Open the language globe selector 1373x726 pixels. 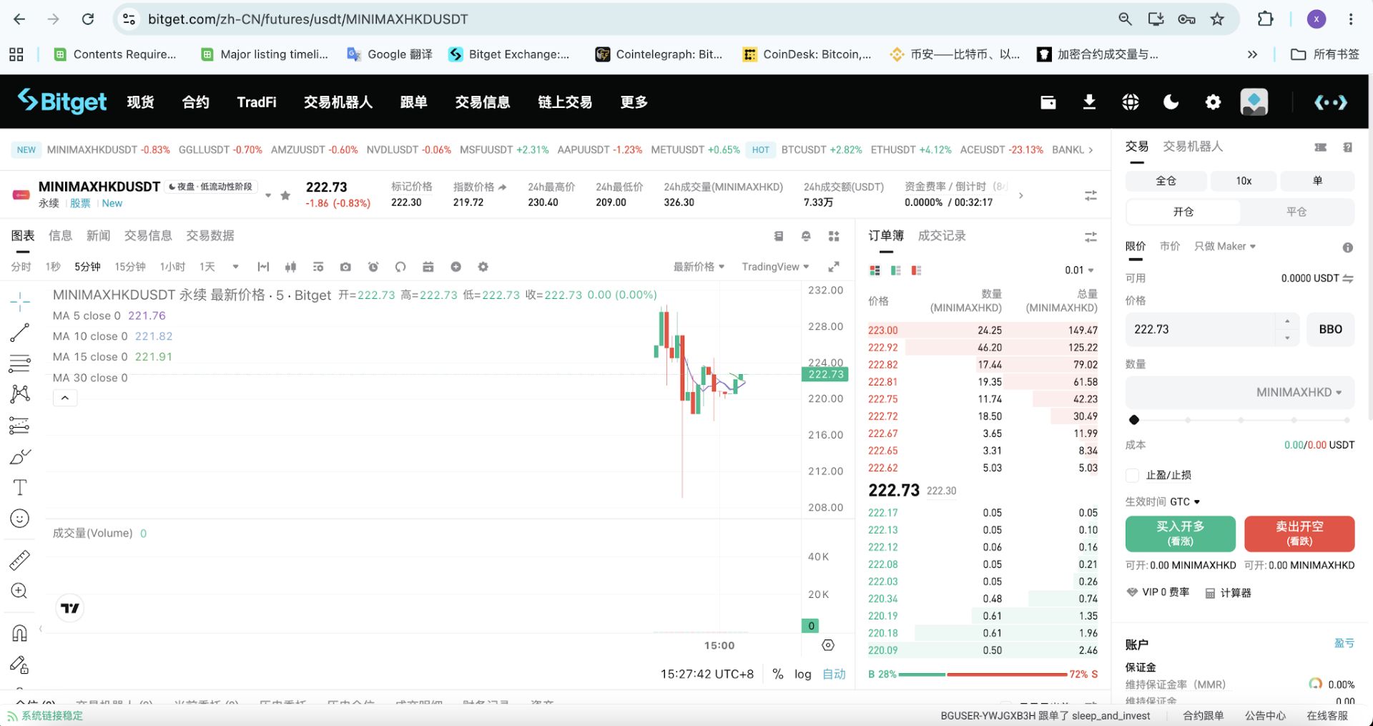point(1131,102)
